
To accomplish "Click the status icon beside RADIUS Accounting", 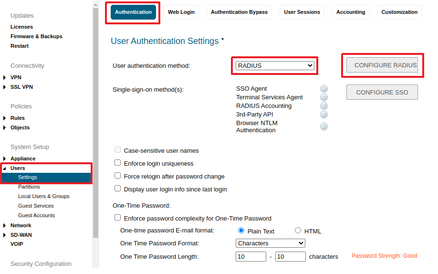I will click(324, 106).
